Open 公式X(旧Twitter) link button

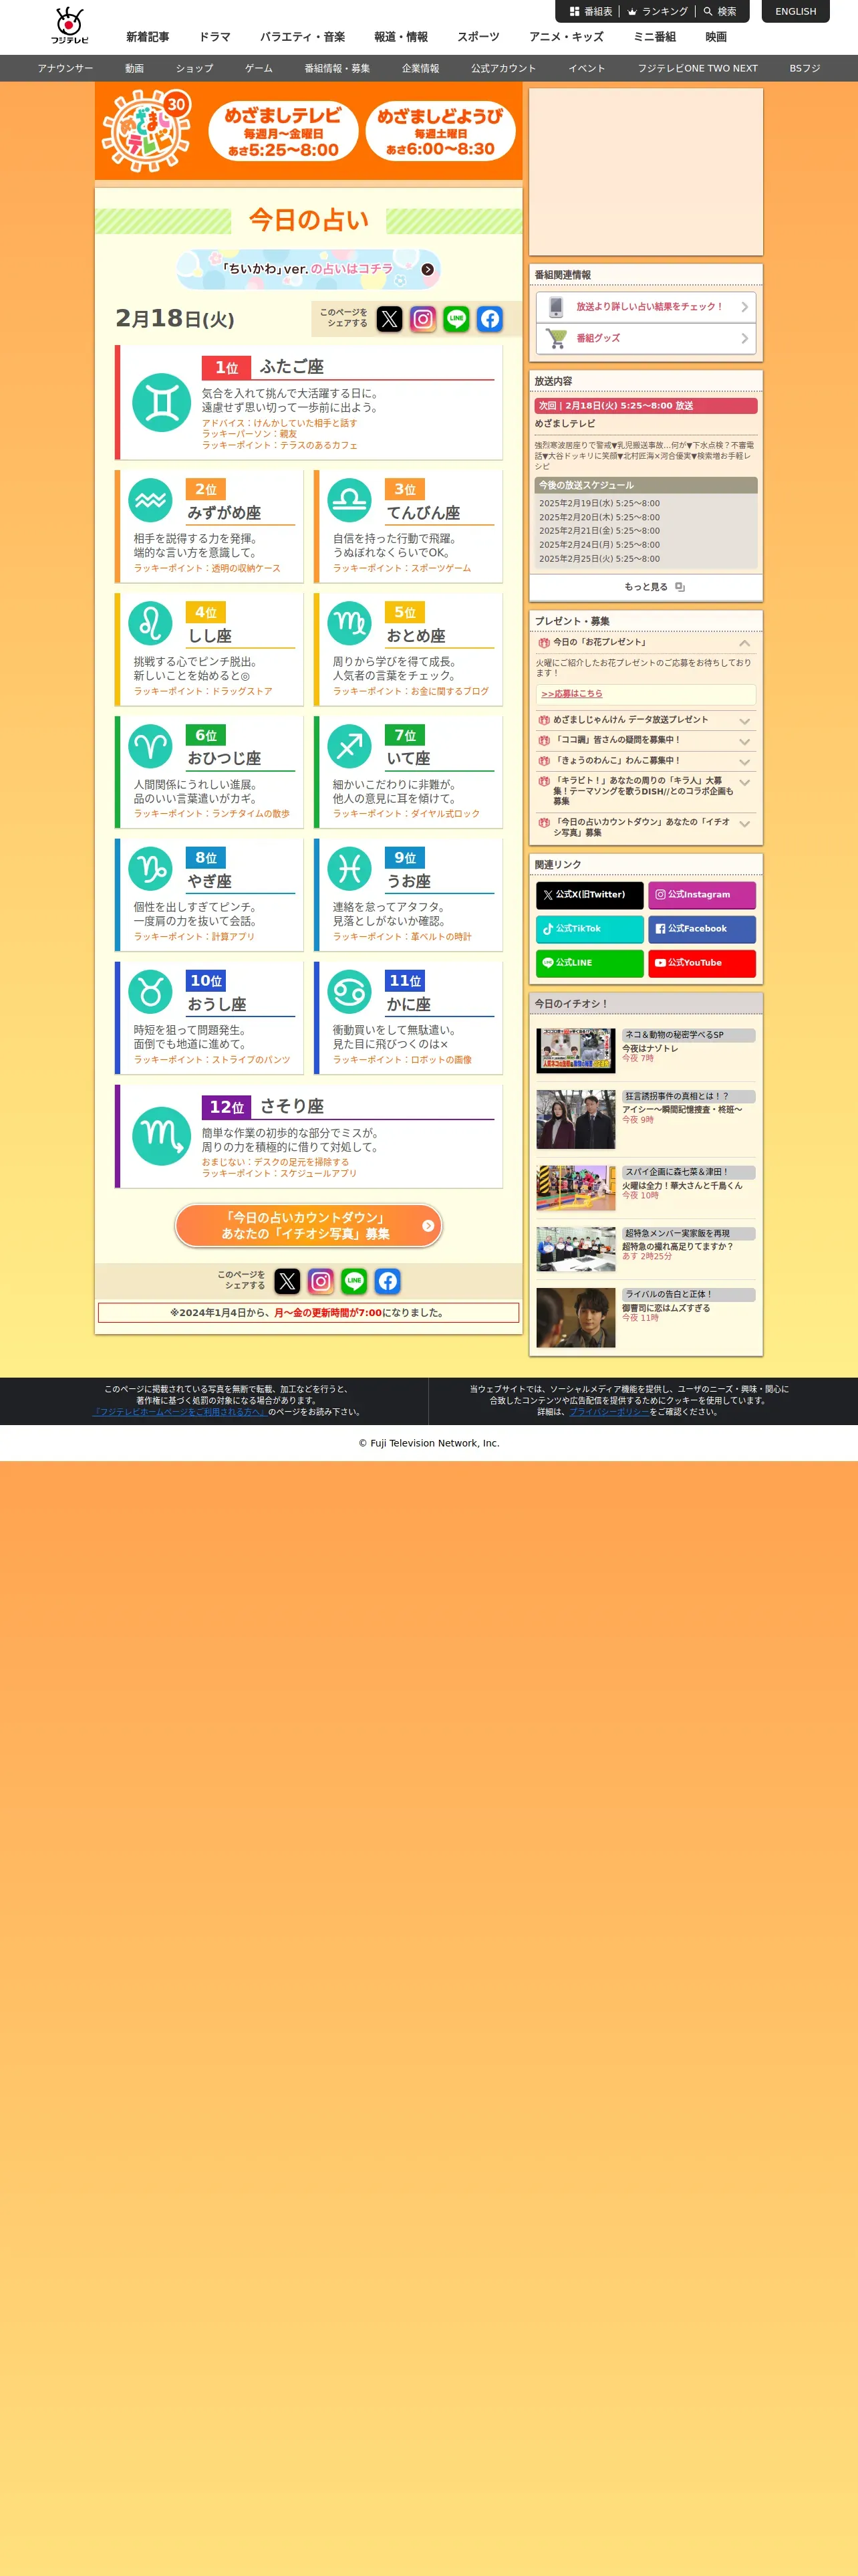(x=589, y=895)
